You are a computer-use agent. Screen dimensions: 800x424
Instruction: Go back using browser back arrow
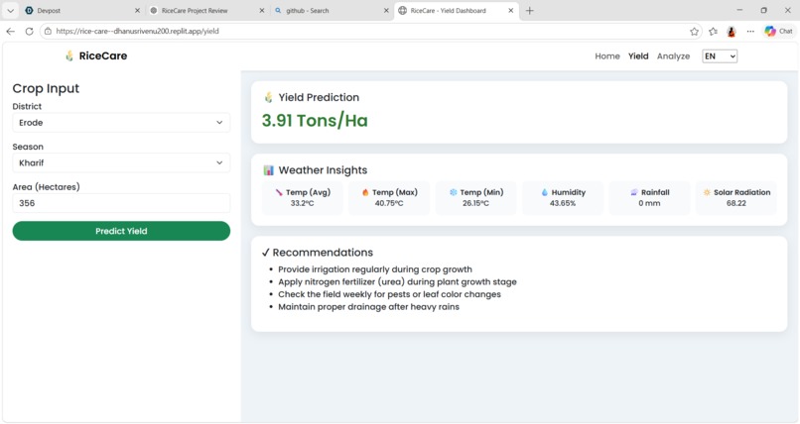(10, 31)
